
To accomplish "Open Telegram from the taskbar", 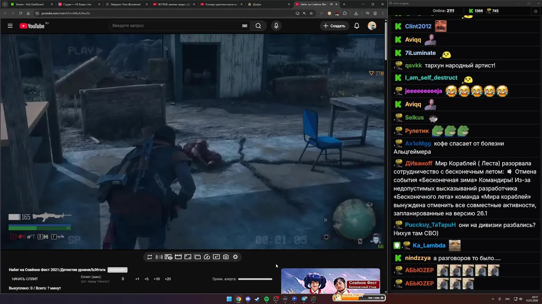I will click(304, 299).
